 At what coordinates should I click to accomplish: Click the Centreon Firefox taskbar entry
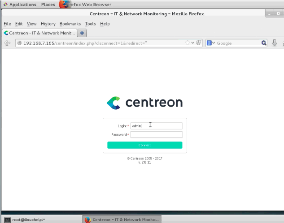tap(122, 219)
